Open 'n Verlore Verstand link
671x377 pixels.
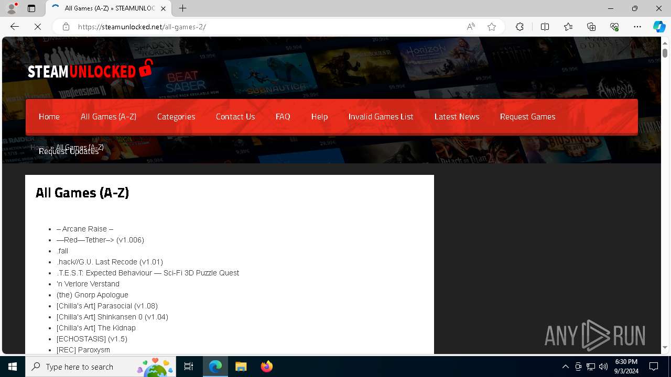pyautogui.click(x=88, y=284)
